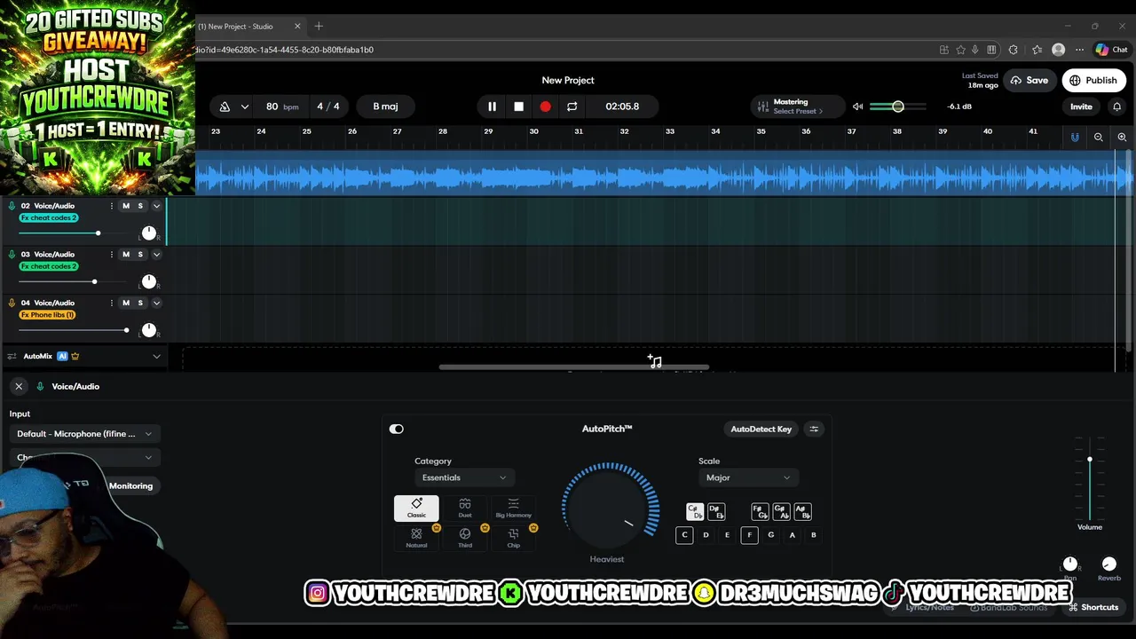
Task: Click the zoom out magnifier icon
Action: [1099, 137]
